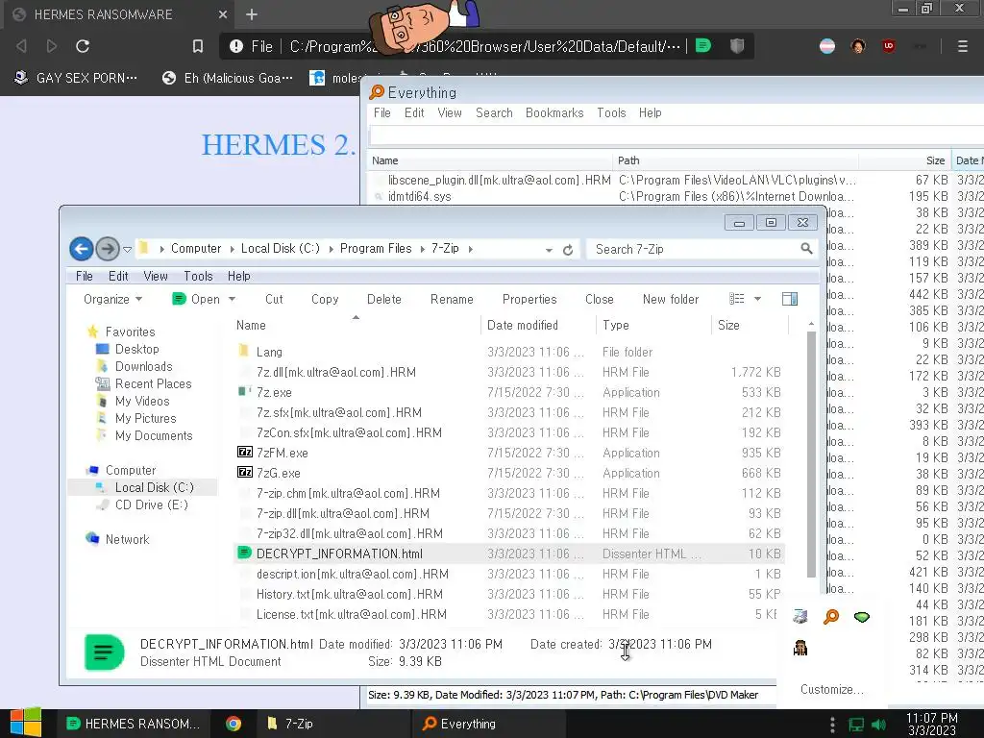Open recent locations dropdown arrow
The height and width of the screenshot is (738, 984).
click(128, 249)
